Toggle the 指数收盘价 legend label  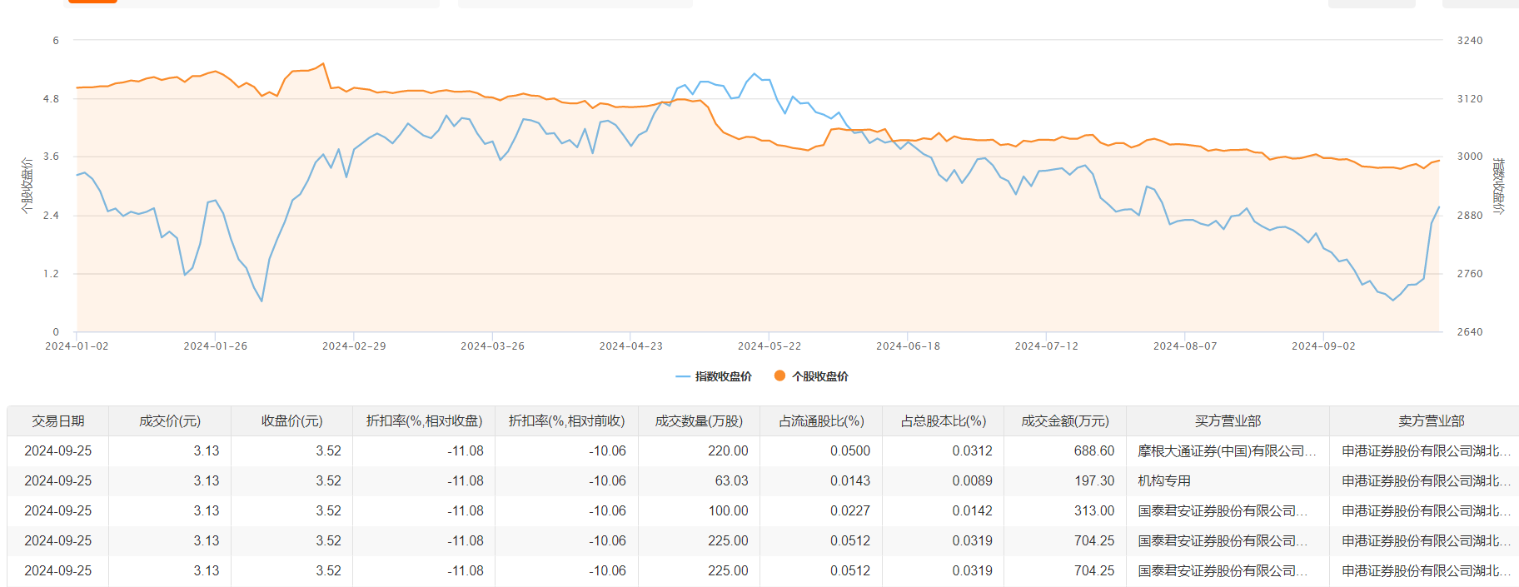[x=723, y=376]
